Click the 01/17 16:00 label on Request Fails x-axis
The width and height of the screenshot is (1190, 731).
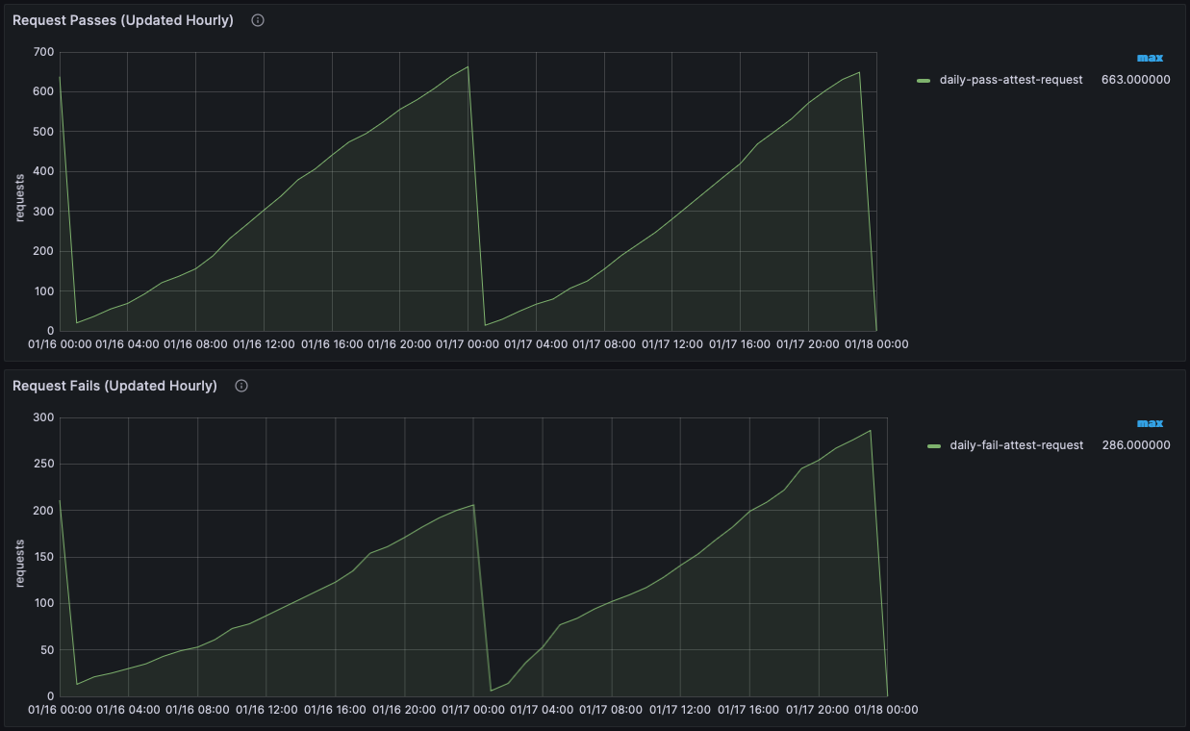point(747,710)
